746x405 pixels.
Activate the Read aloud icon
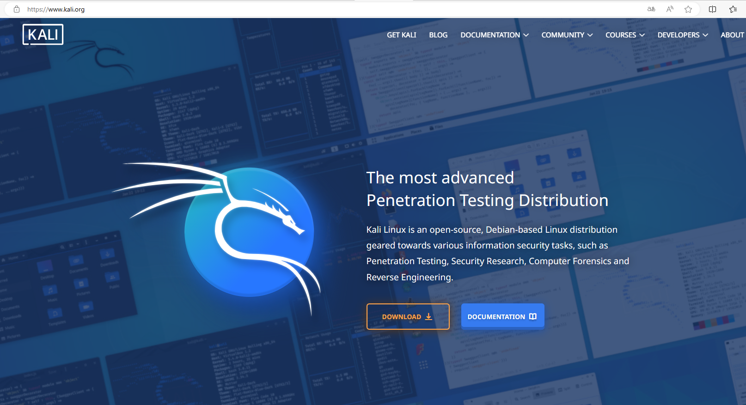(x=670, y=9)
